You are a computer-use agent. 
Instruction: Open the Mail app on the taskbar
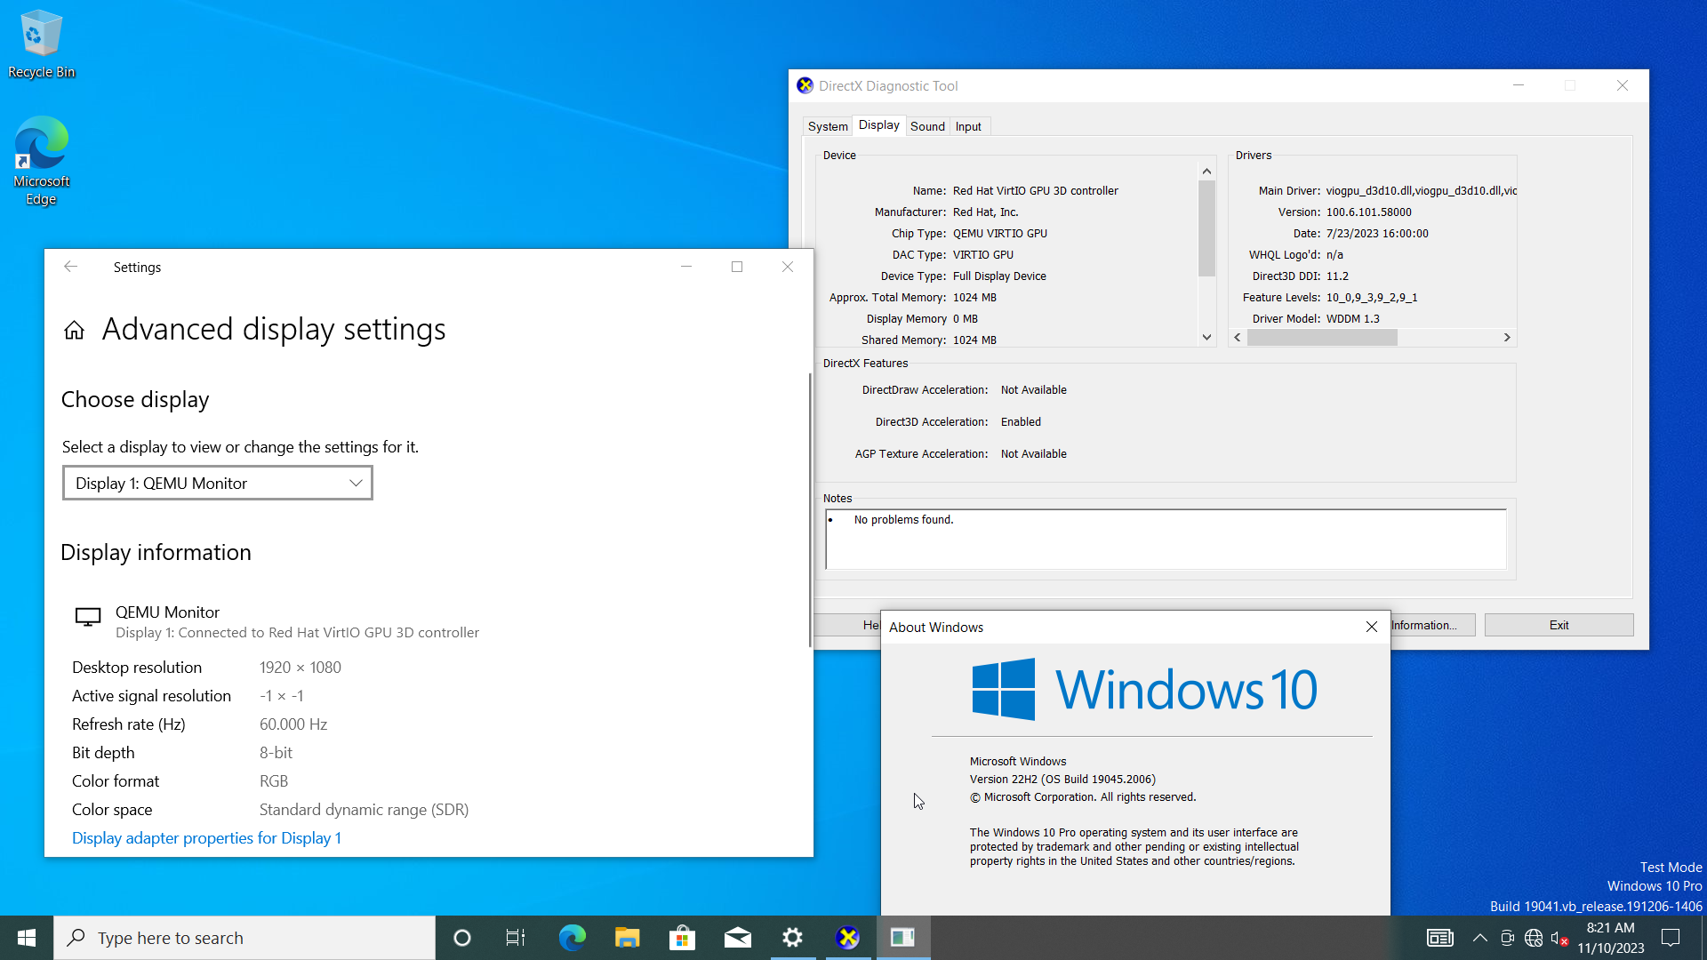(x=737, y=938)
